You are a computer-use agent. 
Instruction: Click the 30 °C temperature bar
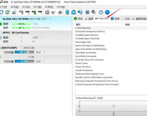click(21, 28)
